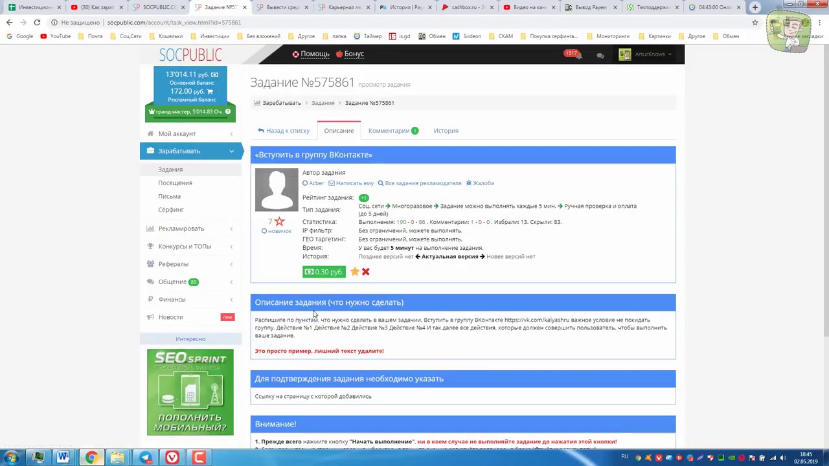829x466 pixels.
Task: Hide task with the red X icon
Action: click(366, 272)
